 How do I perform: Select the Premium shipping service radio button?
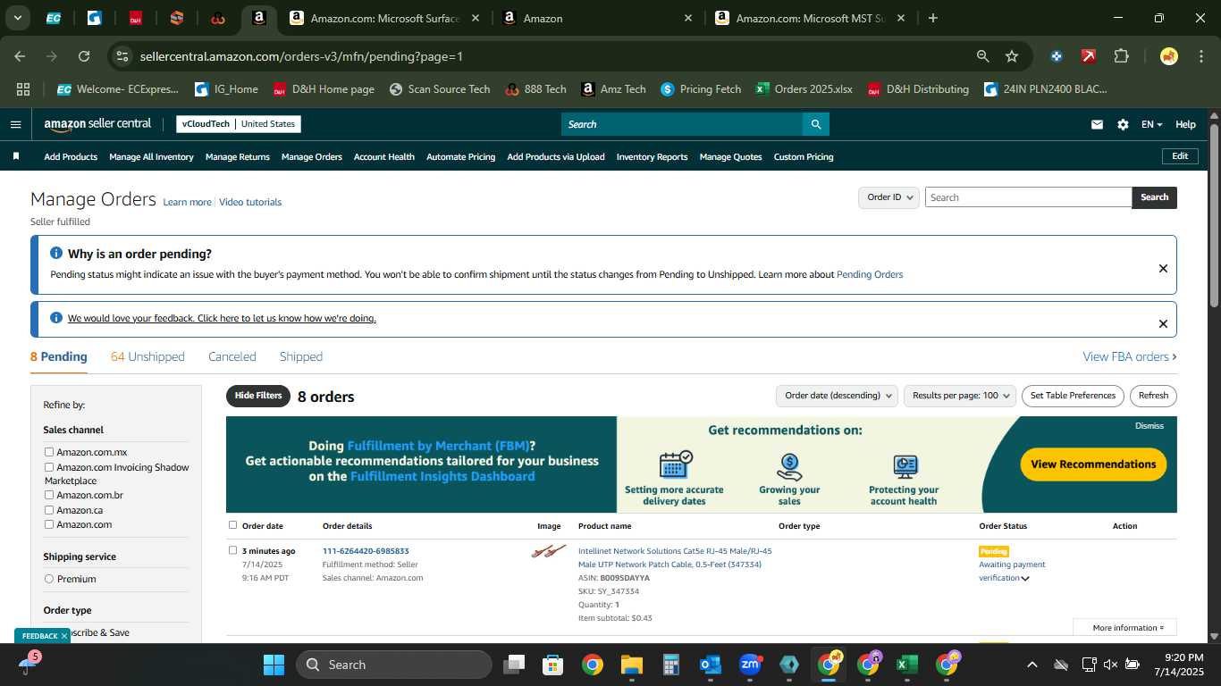(49, 579)
